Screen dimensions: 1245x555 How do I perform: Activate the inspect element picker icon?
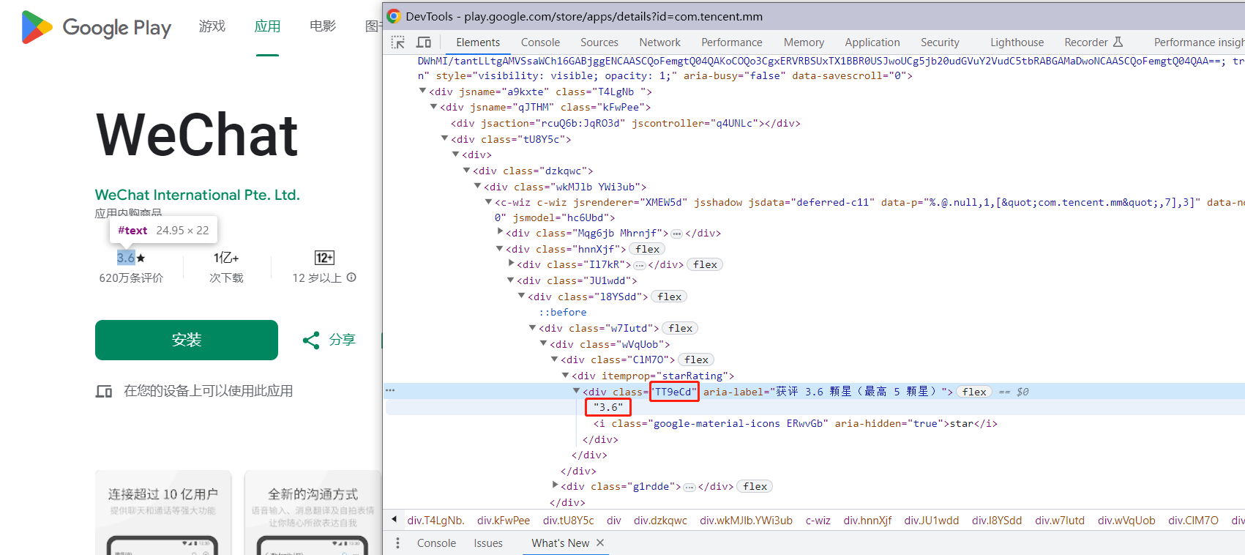[398, 42]
